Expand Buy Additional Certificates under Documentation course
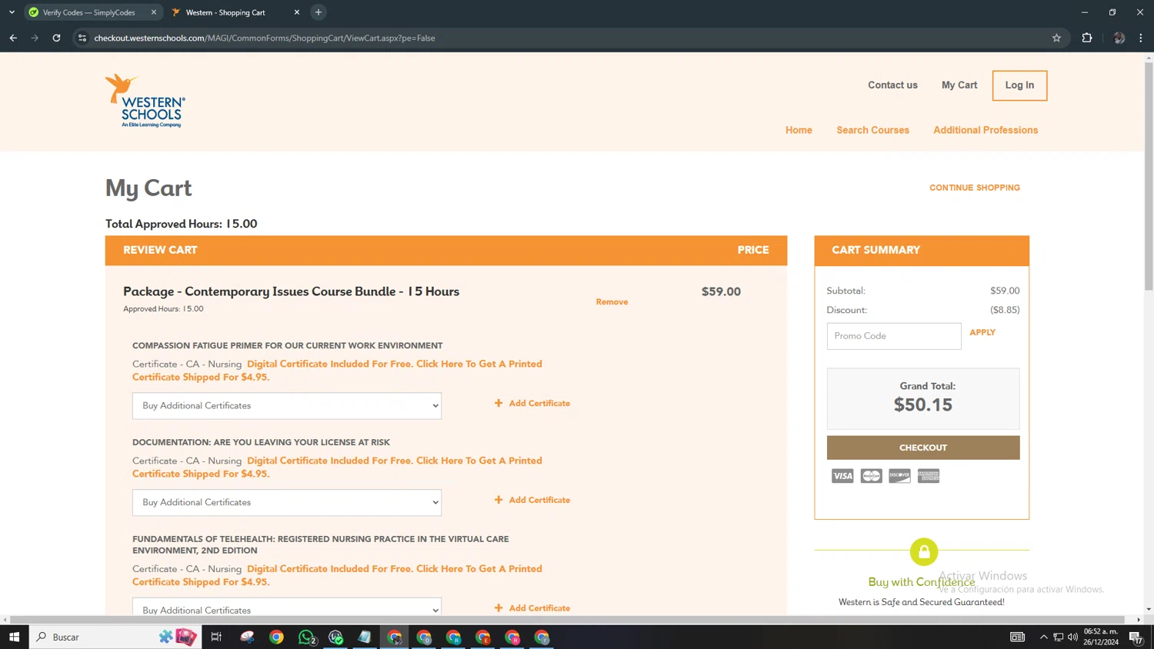 click(287, 503)
